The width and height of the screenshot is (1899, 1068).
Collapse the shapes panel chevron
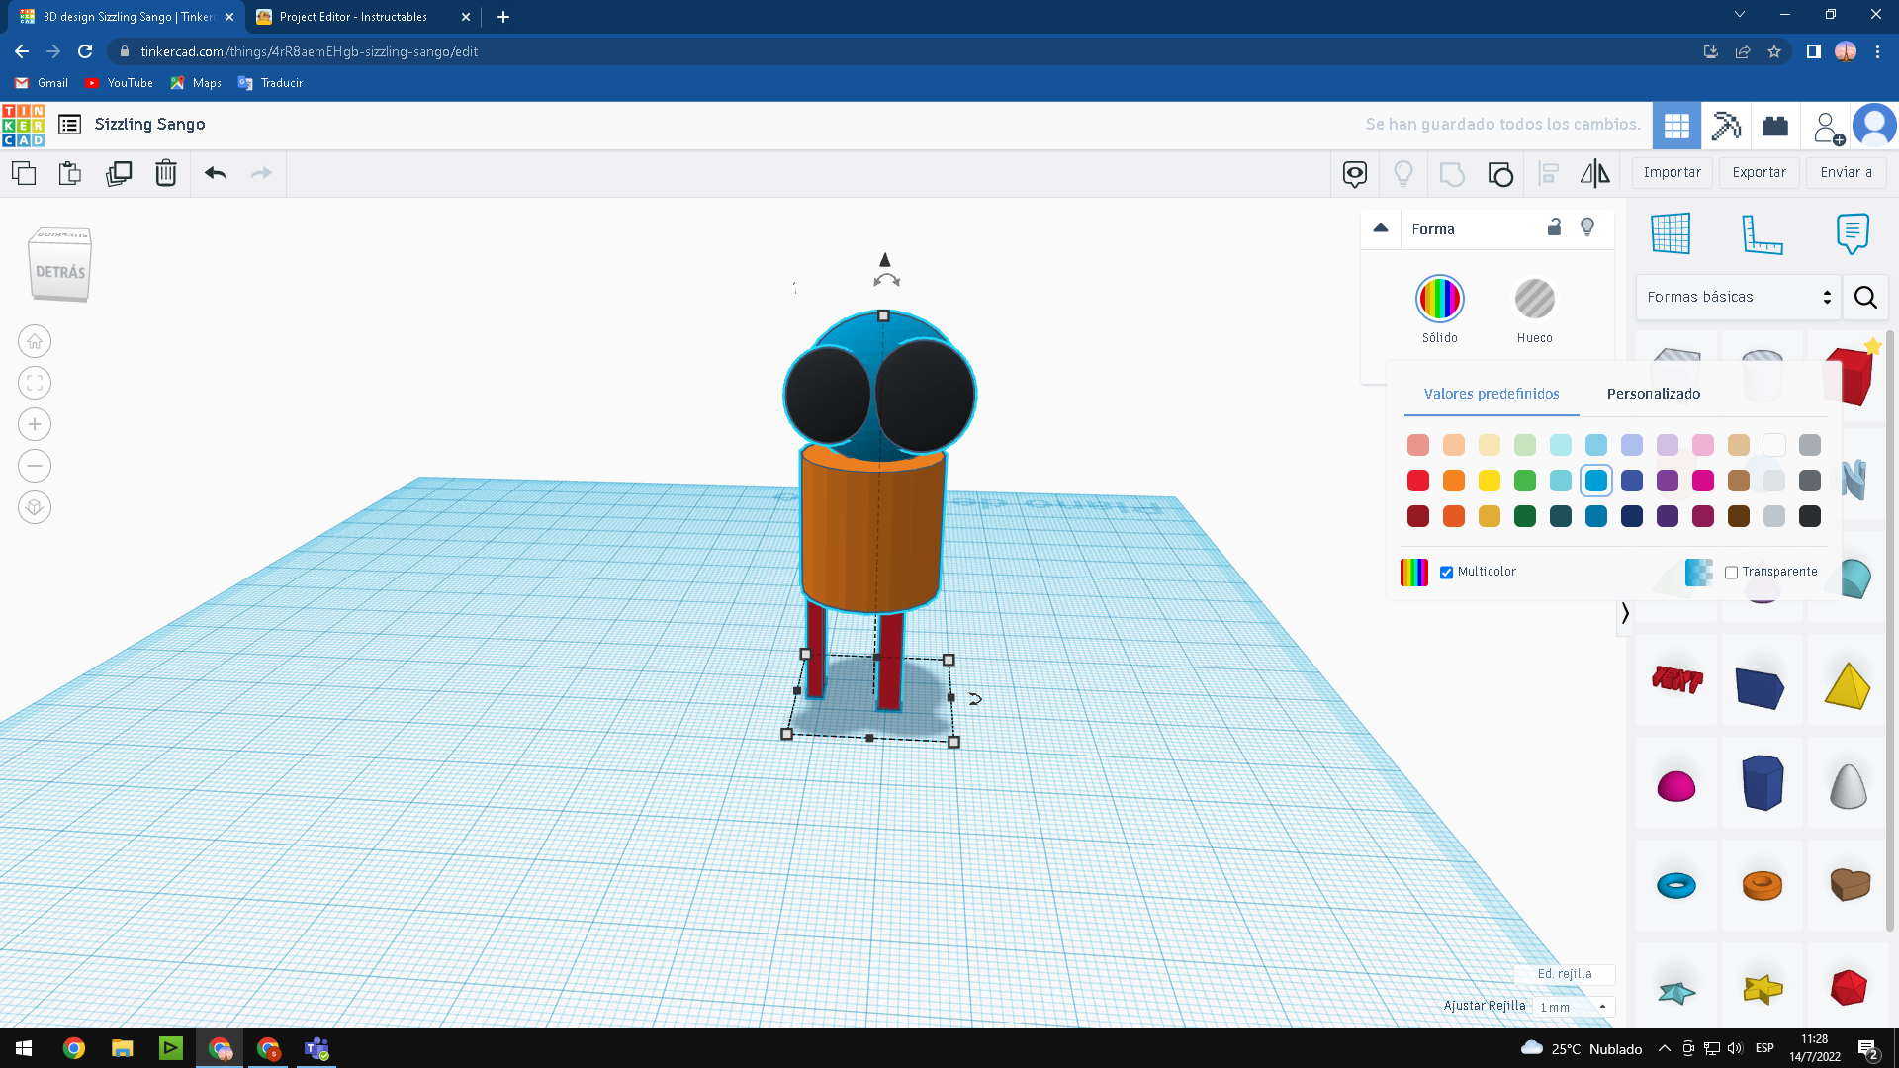(1625, 613)
